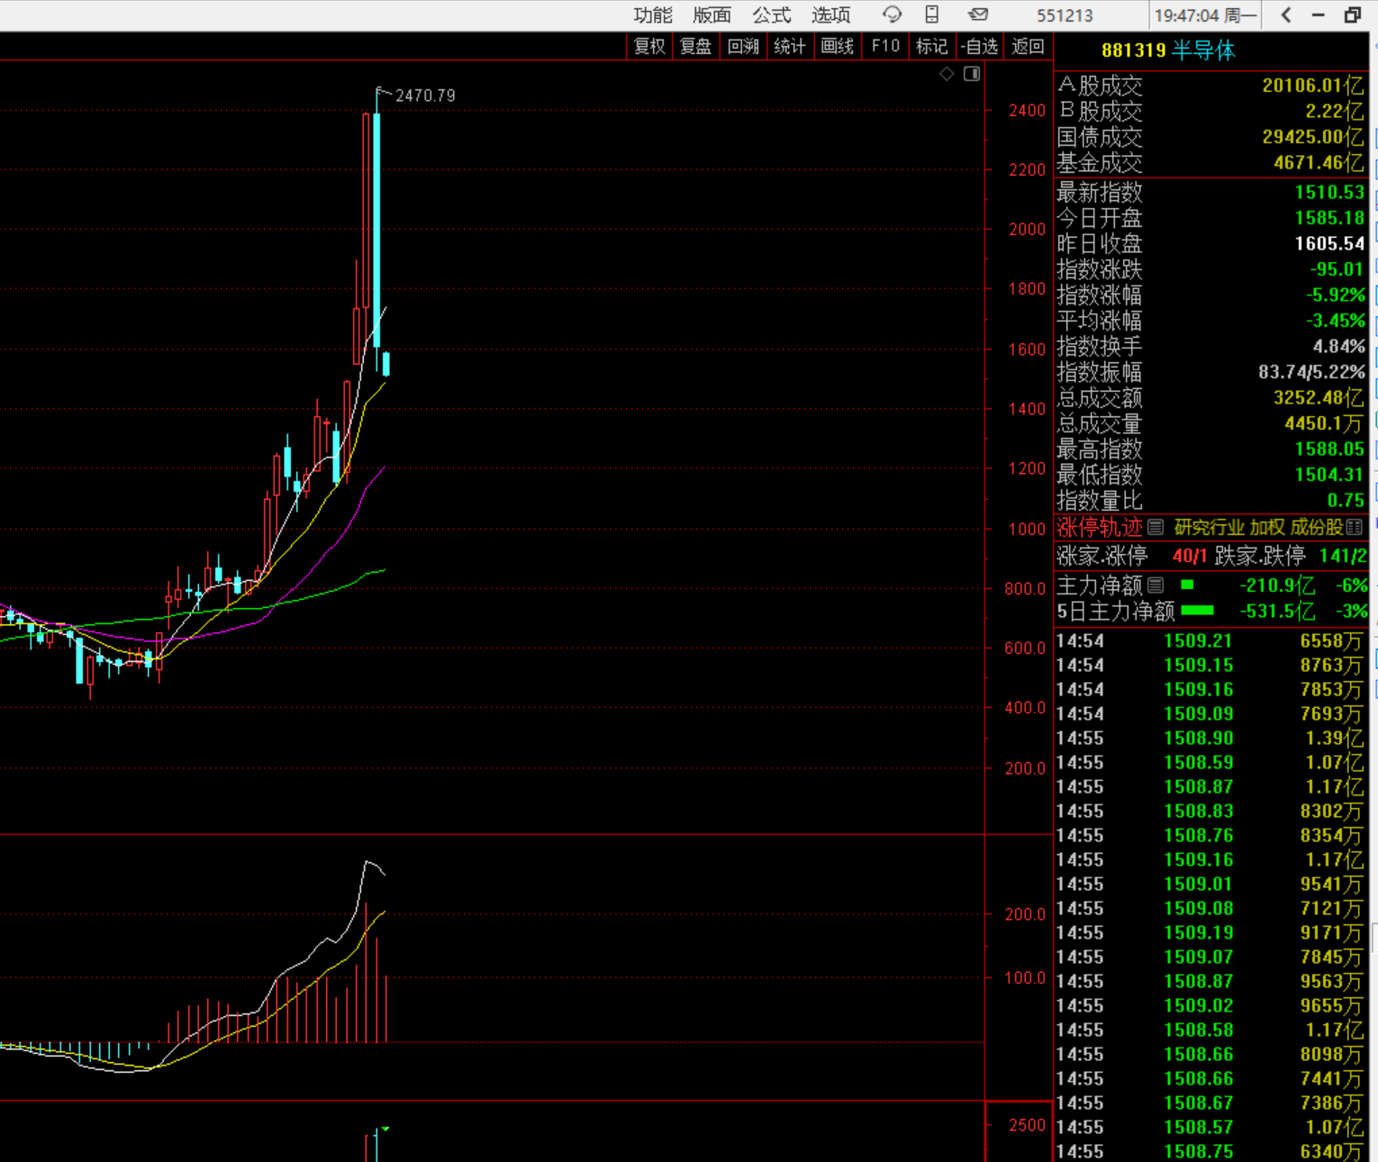Click the mobile phone icon in top bar
Viewport: 1378px width, 1162px height.
(x=932, y=14)
